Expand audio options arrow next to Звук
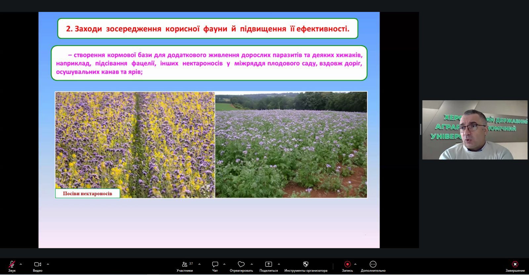This screenshot has width=529, height=275. click(x=21, y=264)
